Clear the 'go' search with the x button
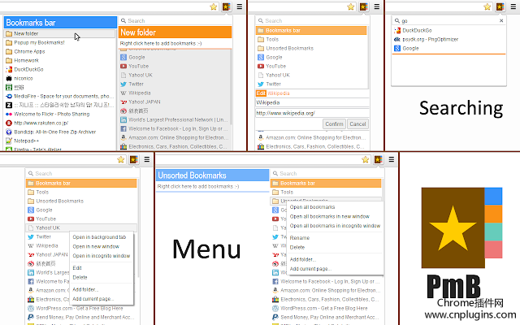The height and width of the screenshot is (325, 520). pyautogui.click(x=501, y=20)
